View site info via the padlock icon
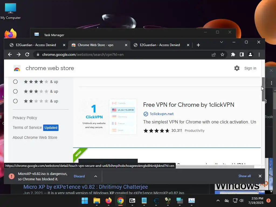 [x=38, y=54]
